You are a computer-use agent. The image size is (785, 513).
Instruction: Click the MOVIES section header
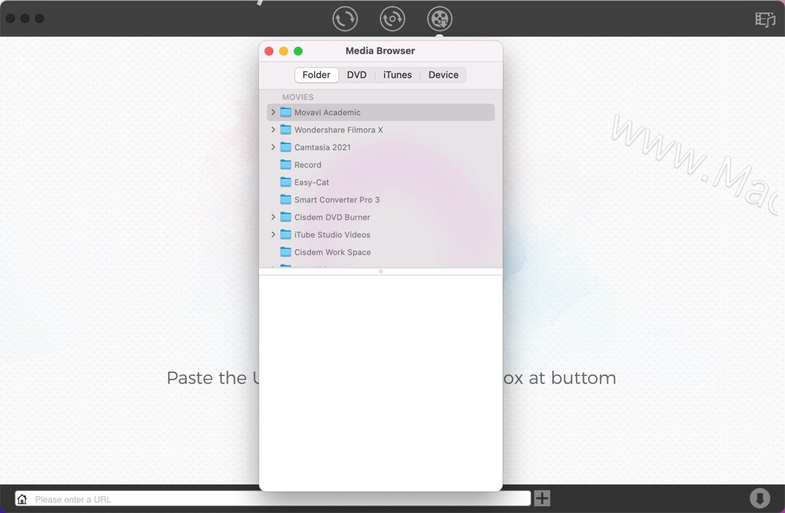tap(298, 97)
